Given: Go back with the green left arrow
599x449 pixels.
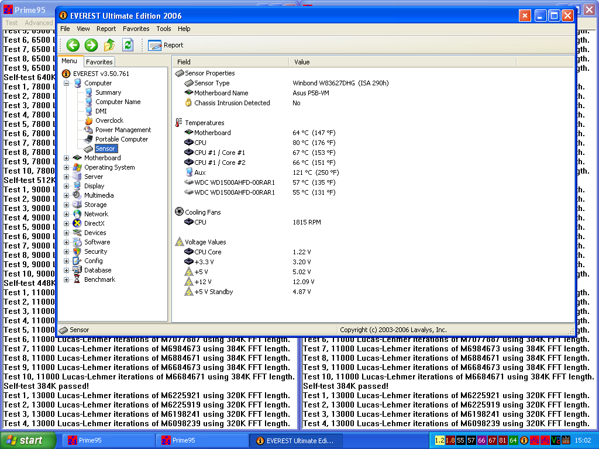Looking at the screenshot, I should tap(73, 45).
